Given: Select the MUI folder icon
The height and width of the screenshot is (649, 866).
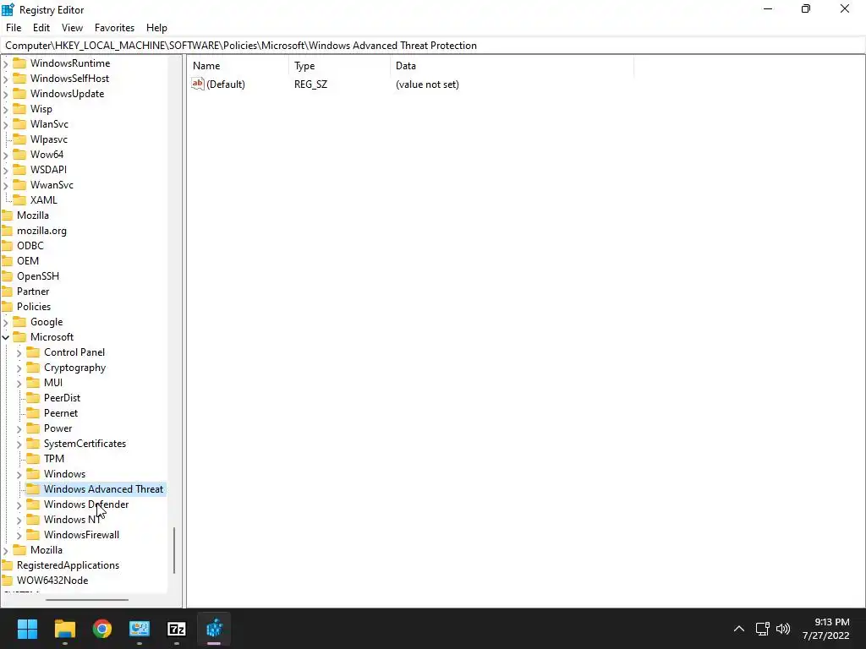Looking at the screenshot, I should [x=33, y=383].
